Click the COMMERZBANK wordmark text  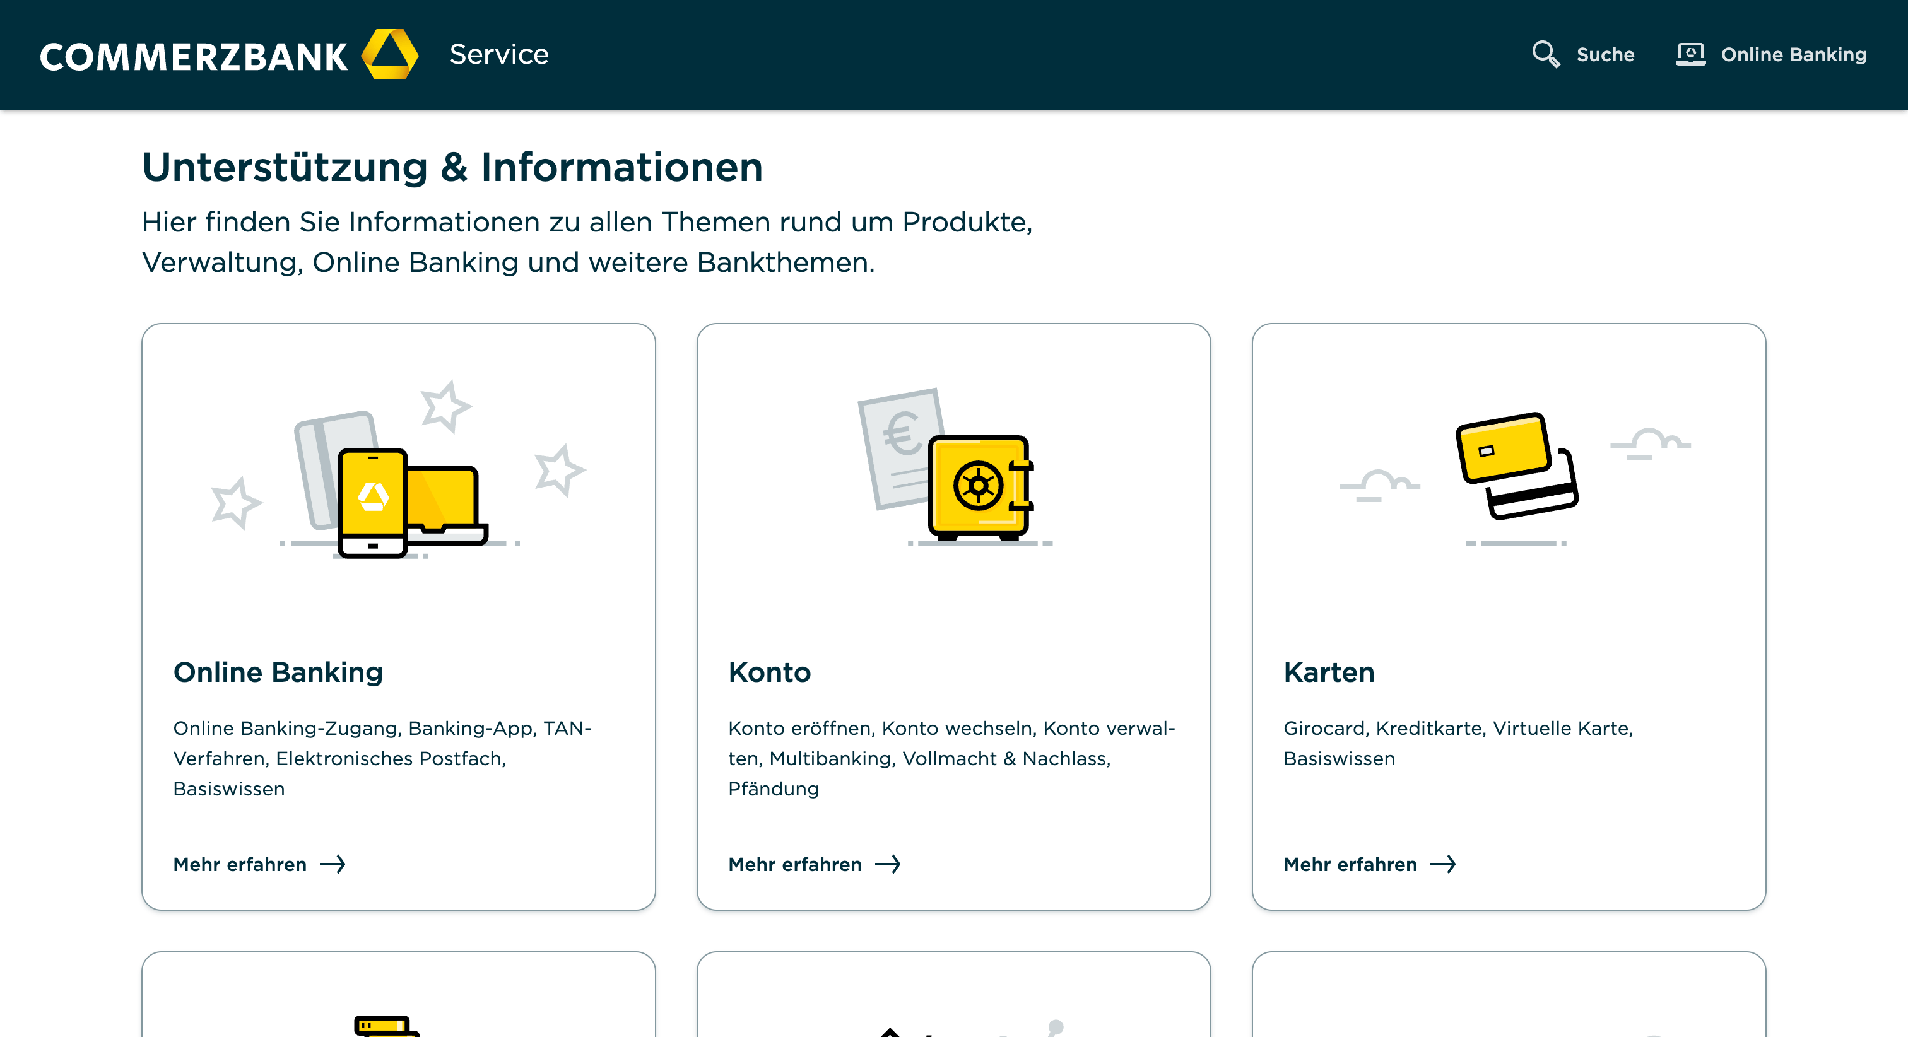click(x=193, y=57)
